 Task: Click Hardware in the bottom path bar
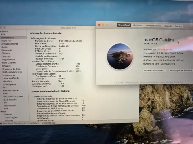pos(34,123)
